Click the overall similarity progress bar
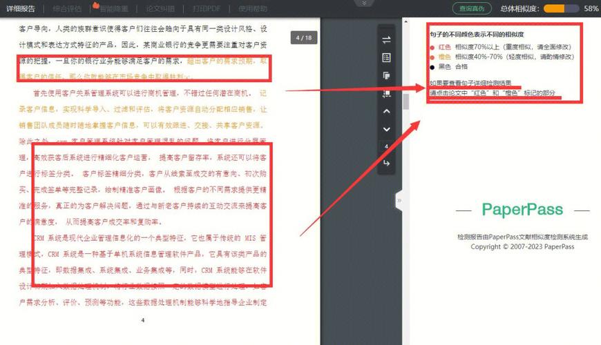 pyautogui.click(x=562, y=8)
